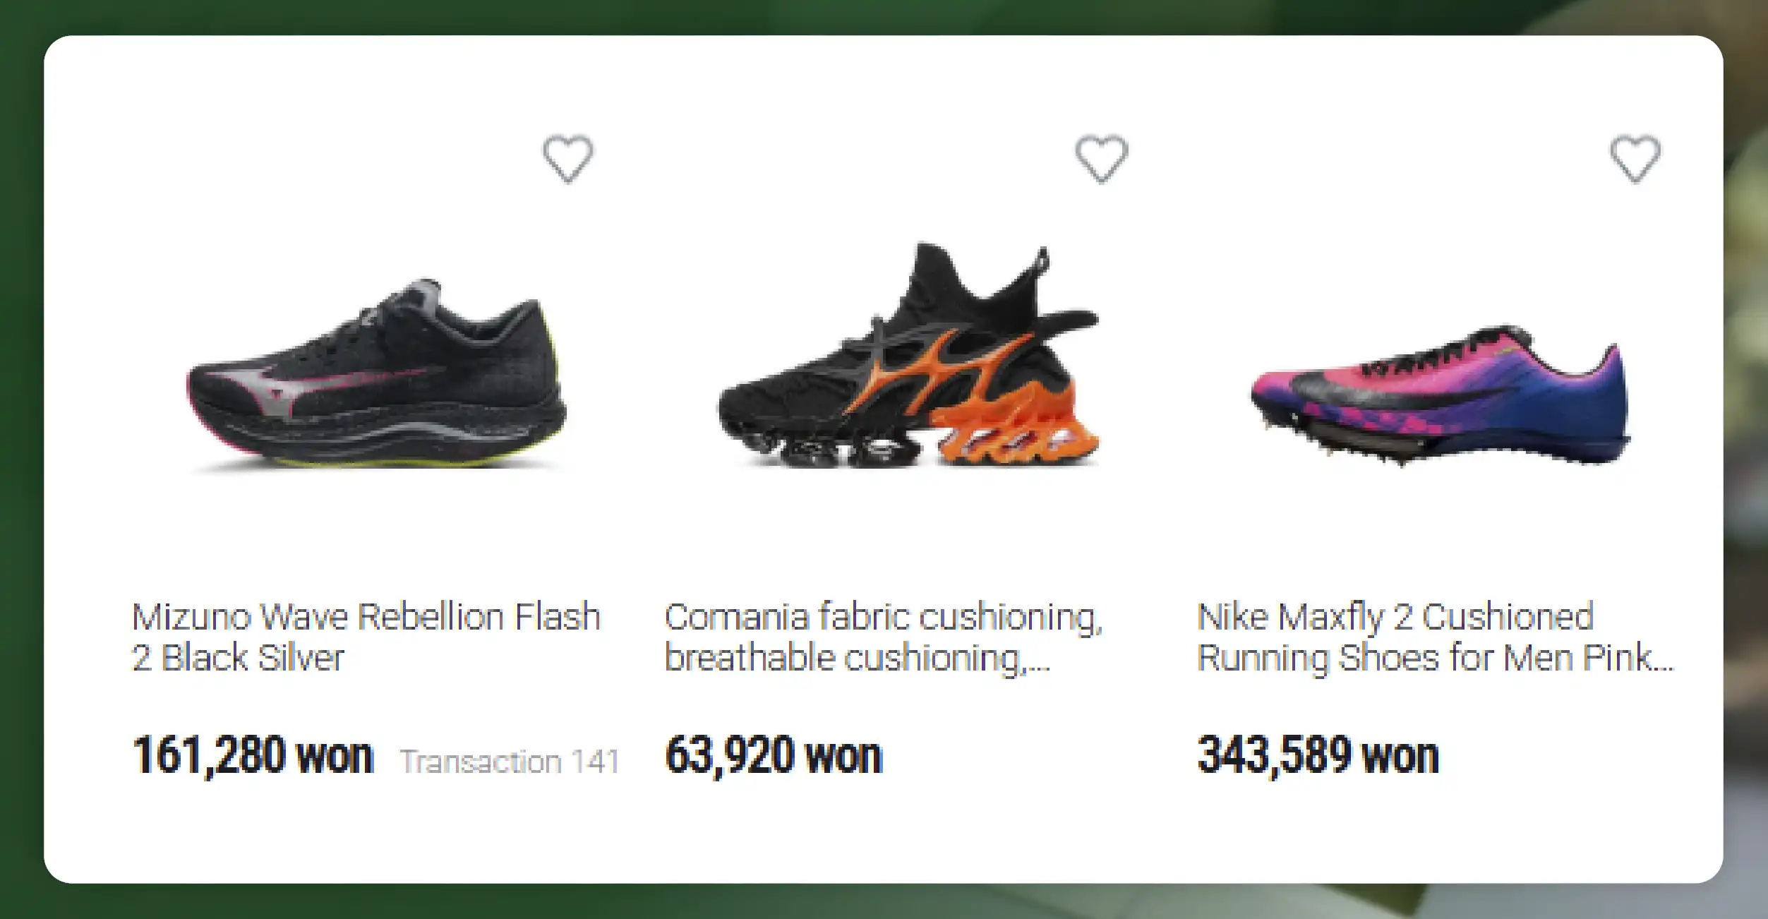
Task: Select the 161,280 won price
Action: tap(253, 756)
